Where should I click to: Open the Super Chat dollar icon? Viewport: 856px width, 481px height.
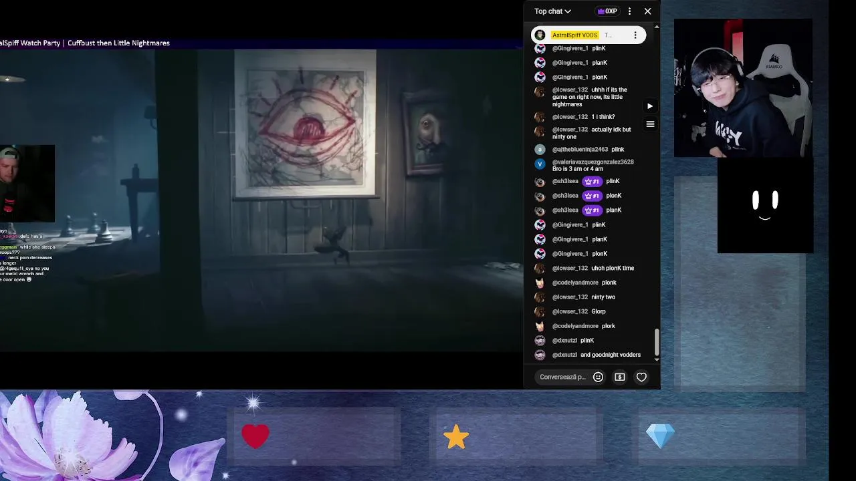[620, 377]
